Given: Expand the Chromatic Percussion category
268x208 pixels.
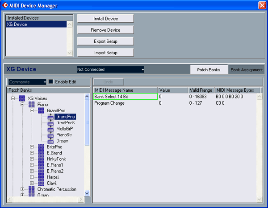Looking at the screenshot, I should (x=22, y=189).
